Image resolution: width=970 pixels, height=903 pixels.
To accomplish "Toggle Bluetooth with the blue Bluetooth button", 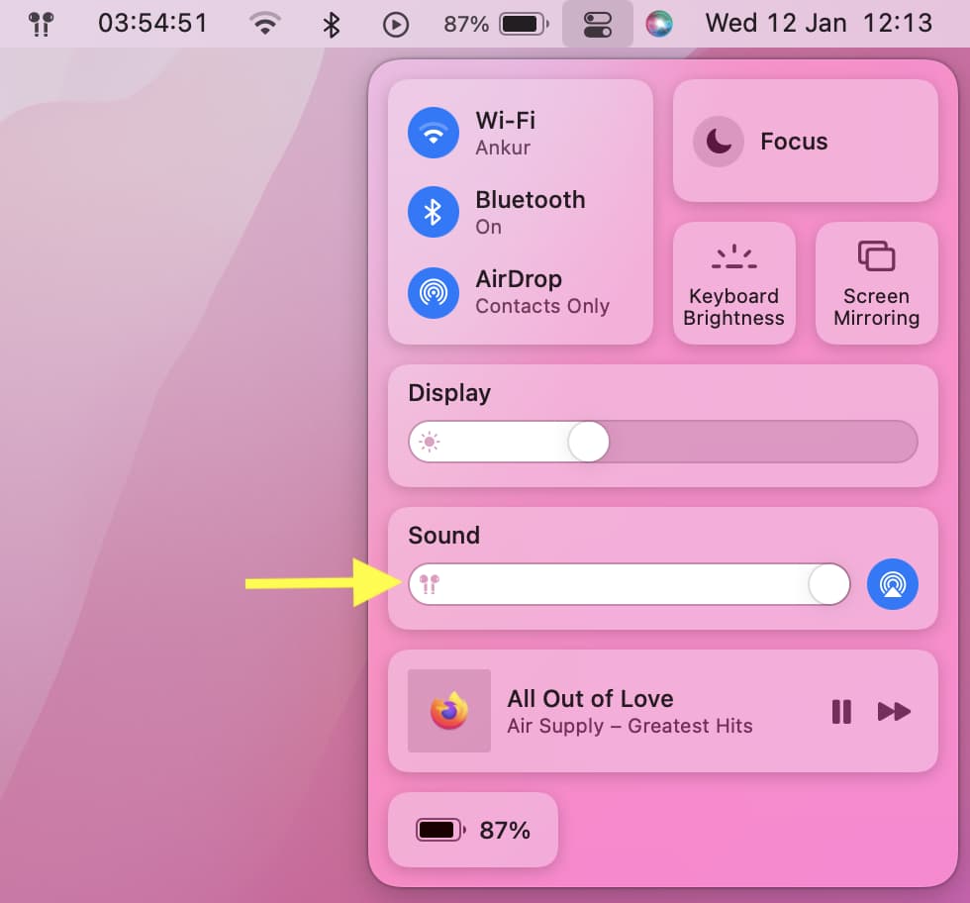I will pyautogui.click(x=434, y=212).
